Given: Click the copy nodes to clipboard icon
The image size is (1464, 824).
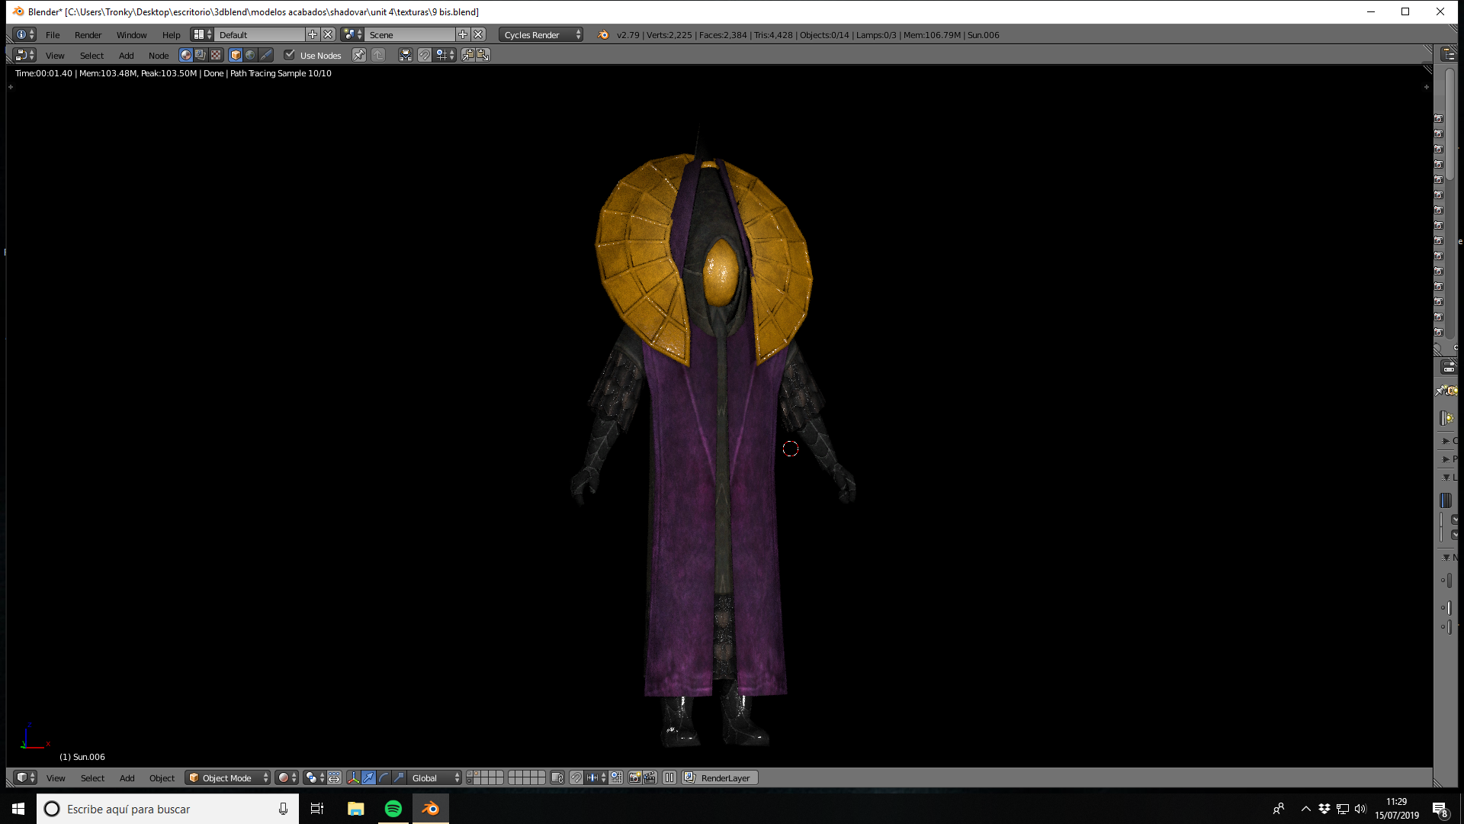Looking at the screenshot, I should tap(467, 55).
